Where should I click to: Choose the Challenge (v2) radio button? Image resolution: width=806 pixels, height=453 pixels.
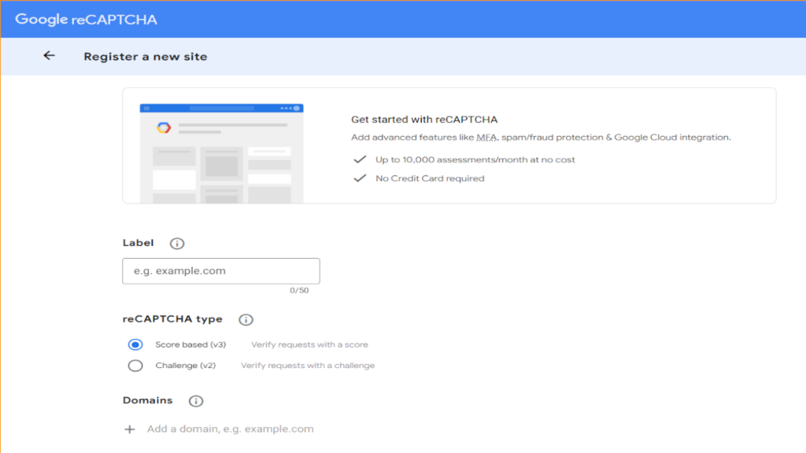pos(135,366)
